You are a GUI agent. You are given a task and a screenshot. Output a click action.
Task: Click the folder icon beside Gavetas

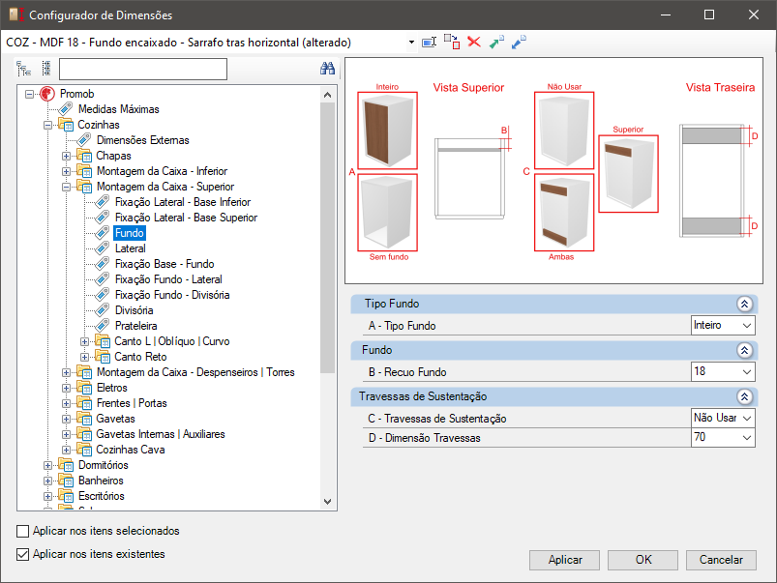[84, 419]
